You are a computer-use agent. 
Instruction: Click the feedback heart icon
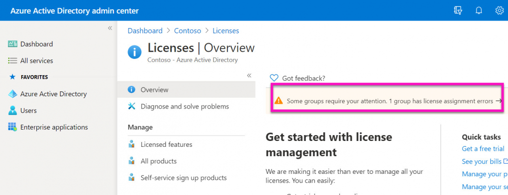[x=274, y=78]
